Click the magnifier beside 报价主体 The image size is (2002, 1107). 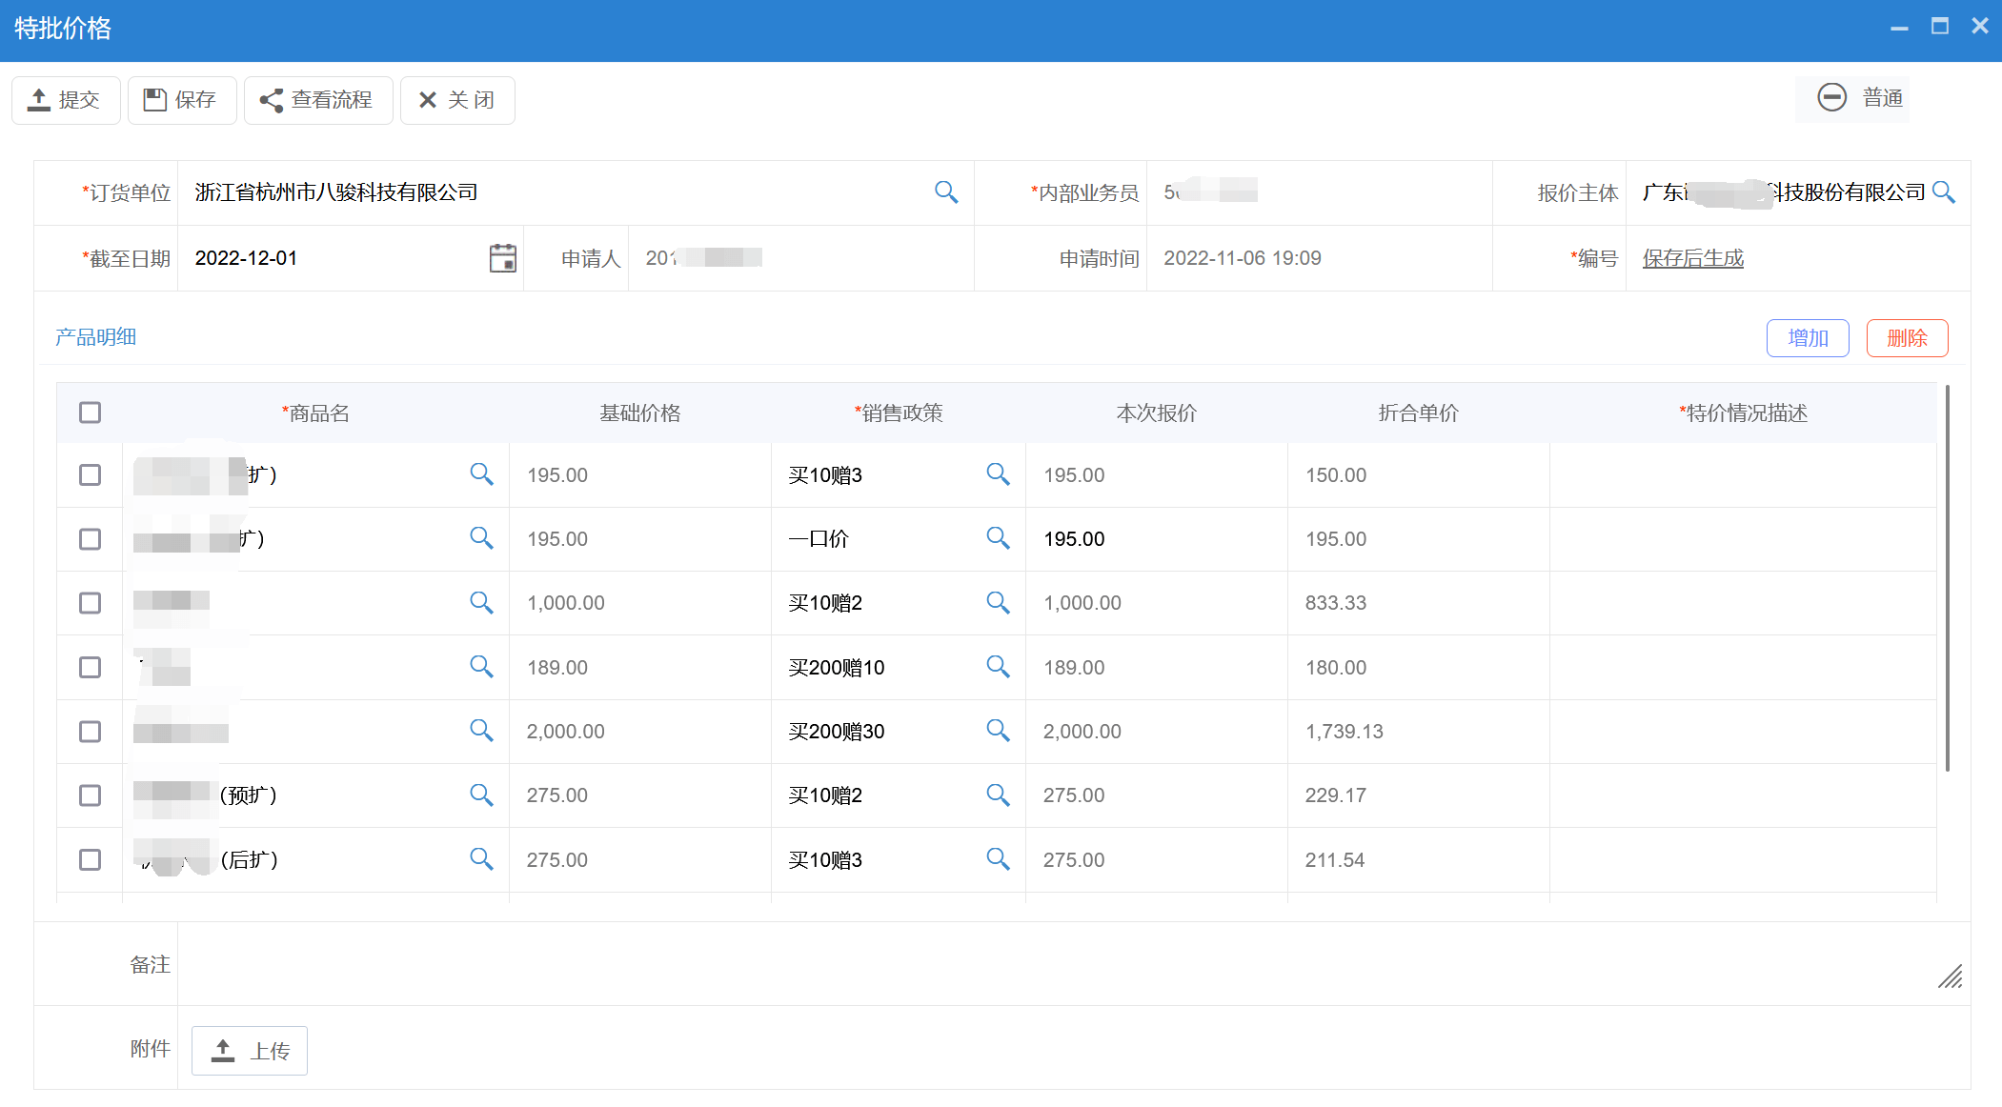pos(1945,191)
